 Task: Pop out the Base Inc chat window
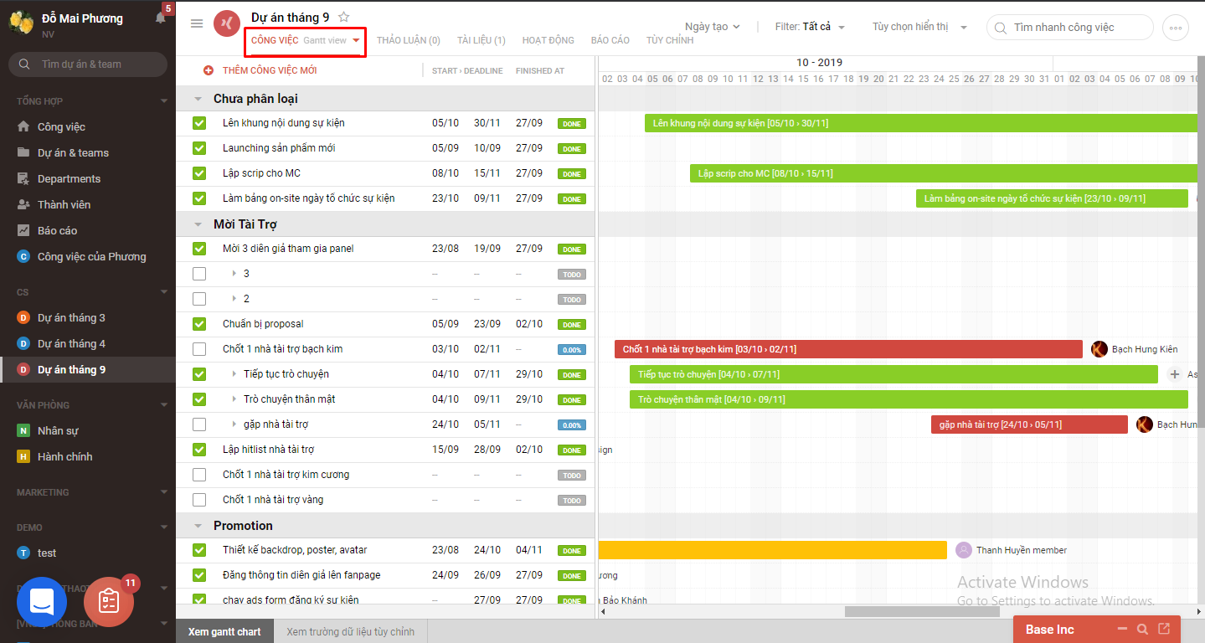click(1164, 629)
